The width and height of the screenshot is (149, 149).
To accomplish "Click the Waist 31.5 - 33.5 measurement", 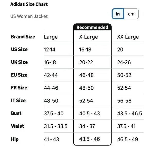I will pyautogui.click(x=55, y=126).
